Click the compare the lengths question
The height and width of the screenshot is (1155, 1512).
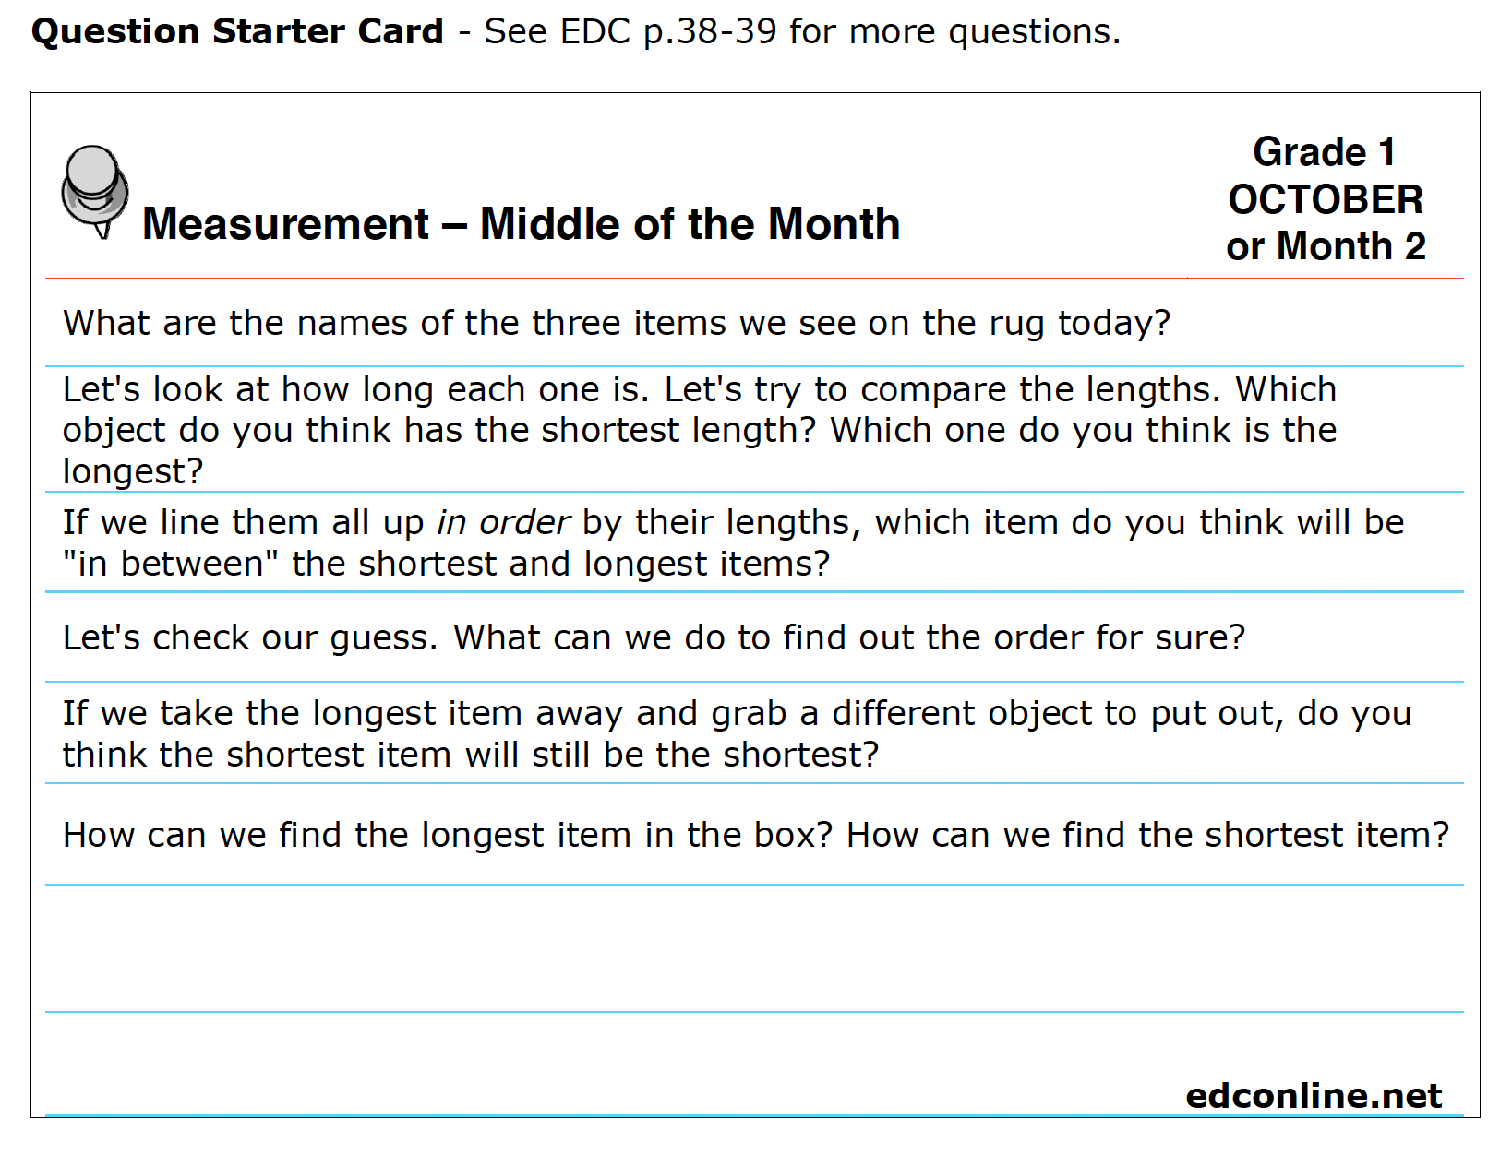pyautogui.click(x=700, y=430)
